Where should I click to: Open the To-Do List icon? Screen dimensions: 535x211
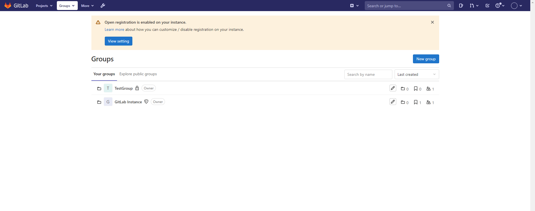tap(487, 6)
